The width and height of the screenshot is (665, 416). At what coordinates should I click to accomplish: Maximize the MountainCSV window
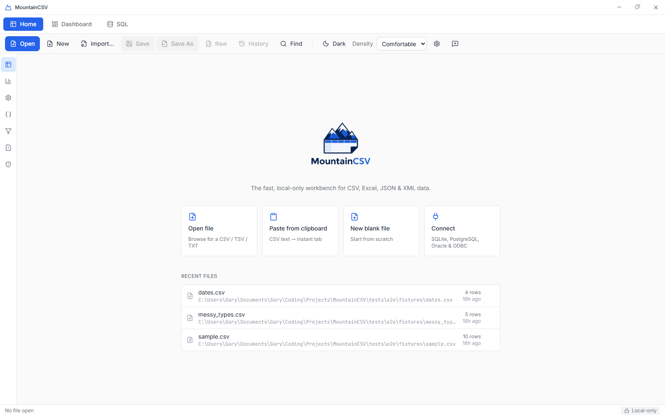pyautogui.click(x=638, y=7)
